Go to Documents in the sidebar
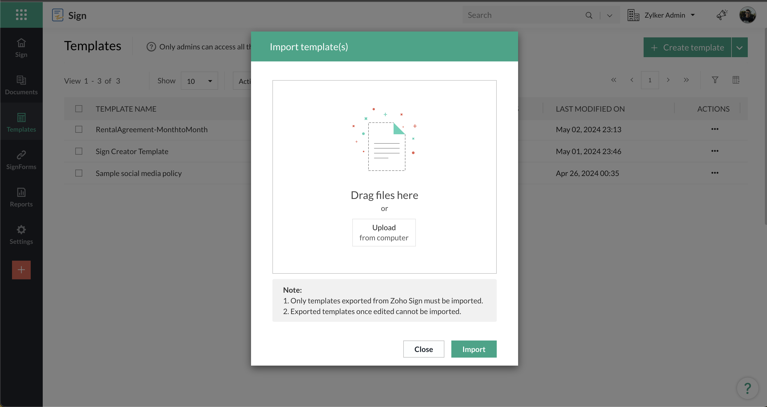Image resolution: width=767 pixels, height=407 pixels. [x=21, y=85]
